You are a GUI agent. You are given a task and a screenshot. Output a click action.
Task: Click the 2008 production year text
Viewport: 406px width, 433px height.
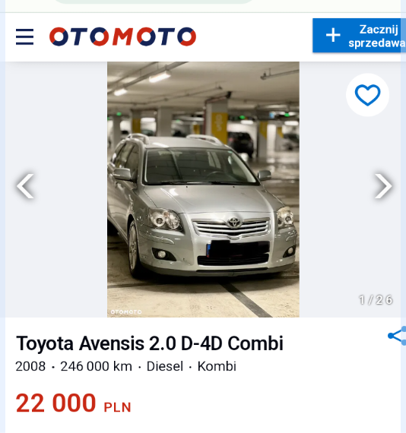tap(30, 366)
